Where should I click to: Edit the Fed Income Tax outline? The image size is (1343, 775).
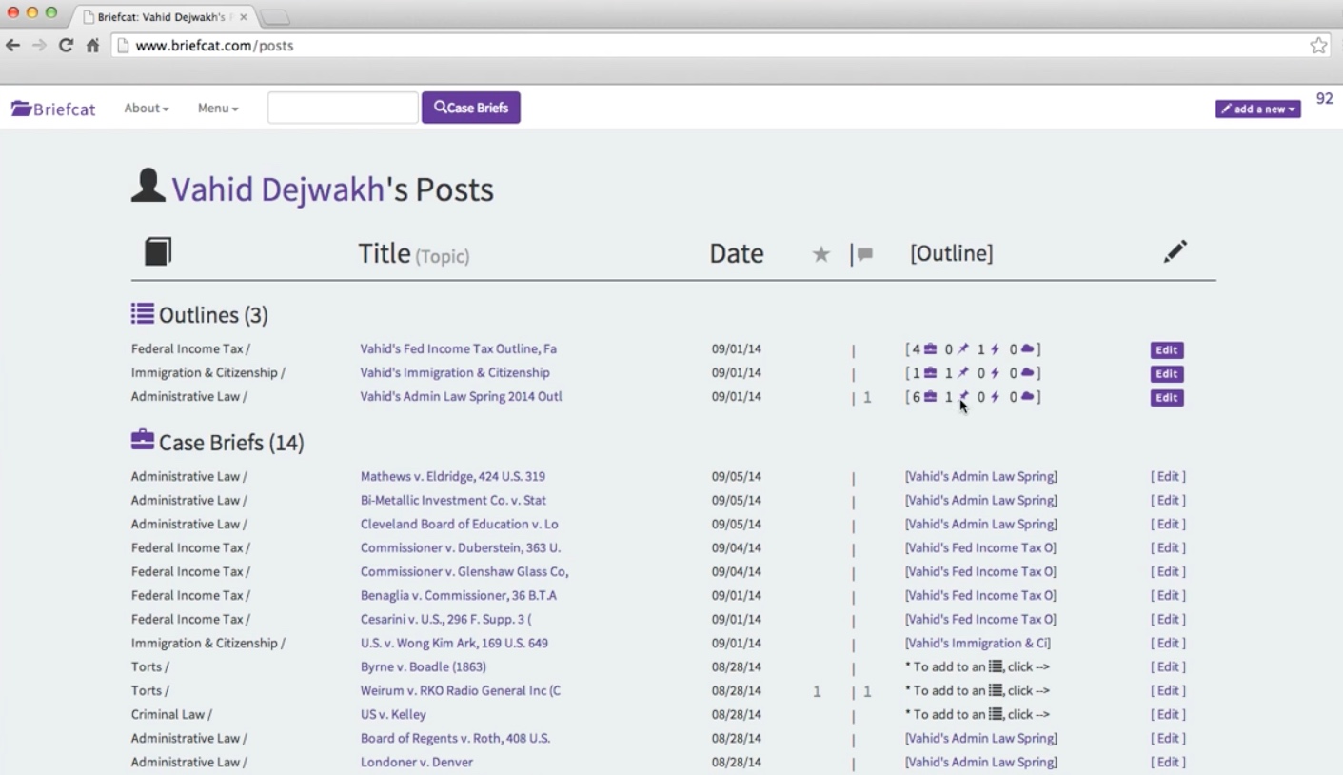[x=1167, y=350]
